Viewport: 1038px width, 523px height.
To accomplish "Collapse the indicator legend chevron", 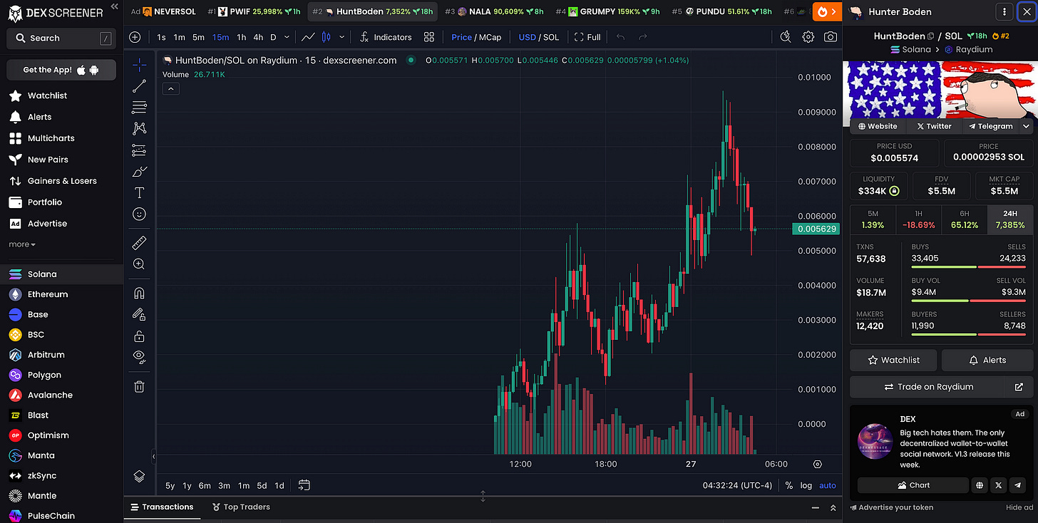I will [x=171, y=89].
